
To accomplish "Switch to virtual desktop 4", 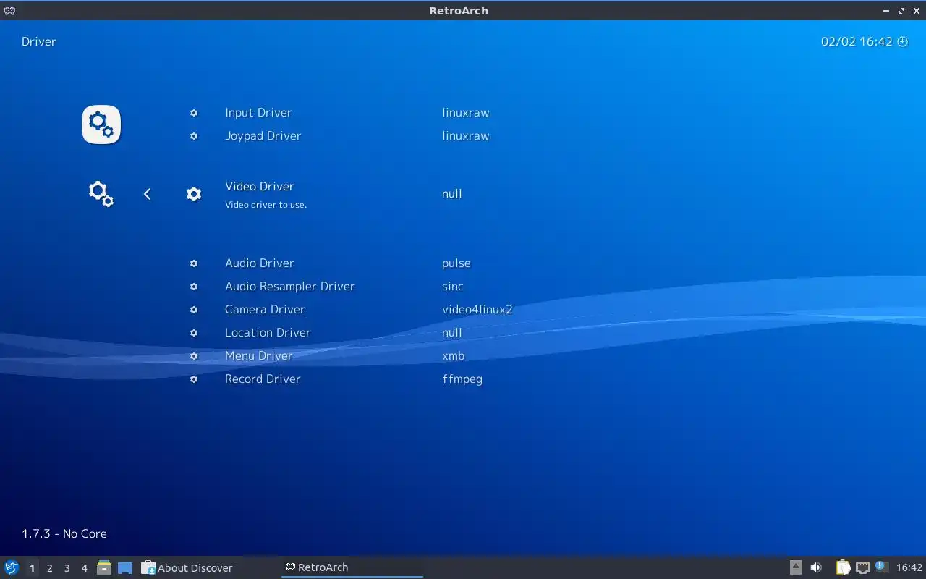I will 84,568.
